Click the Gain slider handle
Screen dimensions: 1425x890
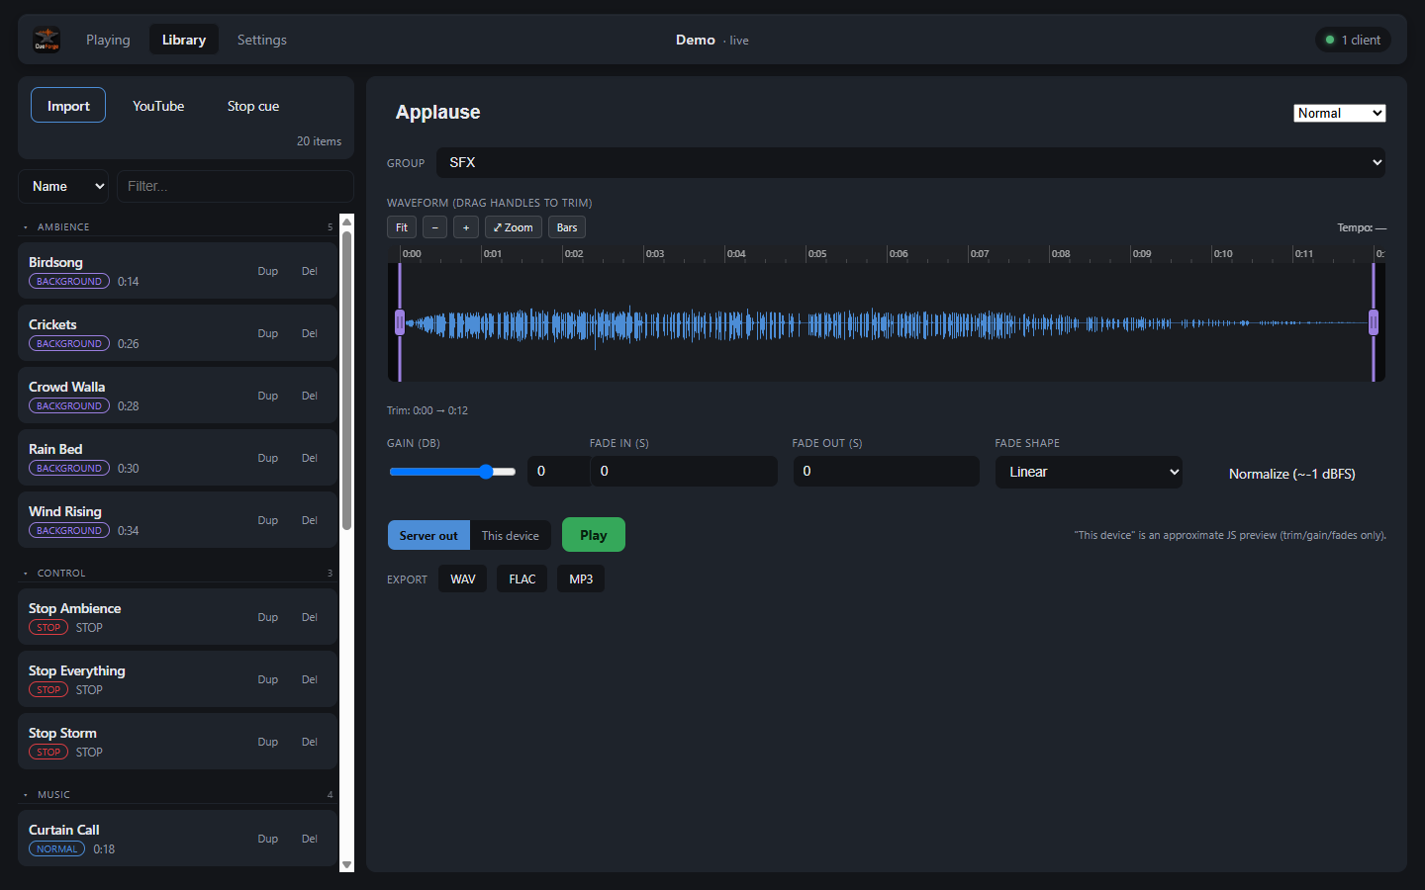click(486, 472)
